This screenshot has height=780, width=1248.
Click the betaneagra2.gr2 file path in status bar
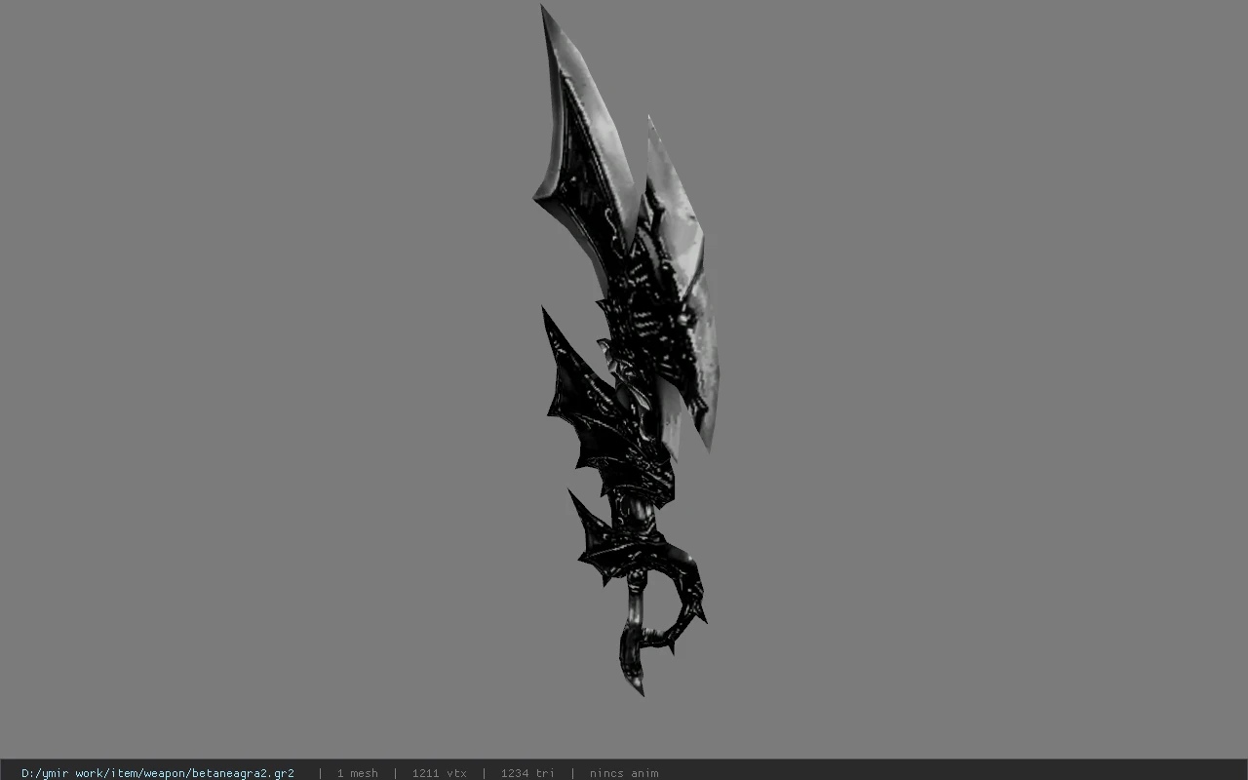coord(158,773)
